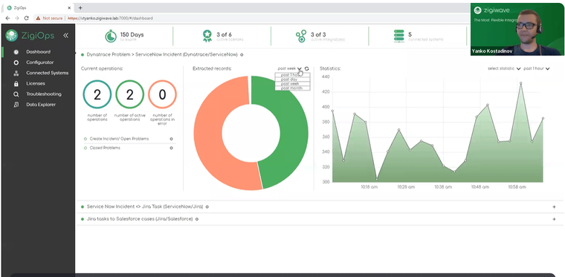Toggle status circle for Create Incident/ Open Problems
Image resolution: width=565 pixels, height=277 pixels.
(85, 139)
